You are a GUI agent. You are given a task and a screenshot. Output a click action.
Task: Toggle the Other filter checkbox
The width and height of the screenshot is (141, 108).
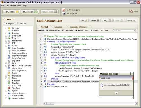102,30
